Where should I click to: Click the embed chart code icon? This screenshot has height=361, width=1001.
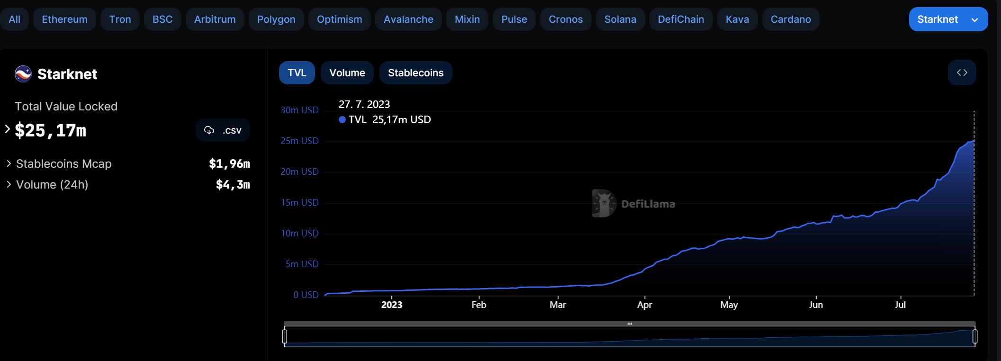962,72
